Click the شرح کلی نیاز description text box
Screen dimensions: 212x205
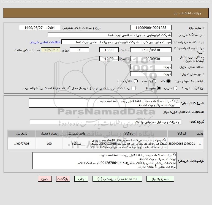tap(104, 103)
